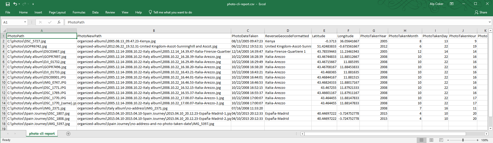
Task: Click the 100% zoom level
Action: (x=484, y=140)
